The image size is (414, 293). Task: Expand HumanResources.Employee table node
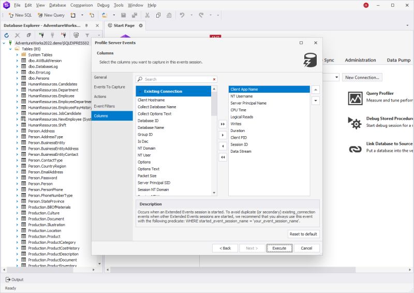pyautogui.click(x=17, y=96)
